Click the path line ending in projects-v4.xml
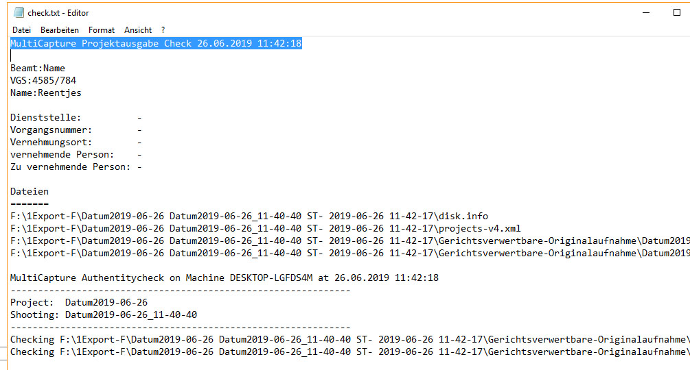690x370 pixels. pos(265,228)
